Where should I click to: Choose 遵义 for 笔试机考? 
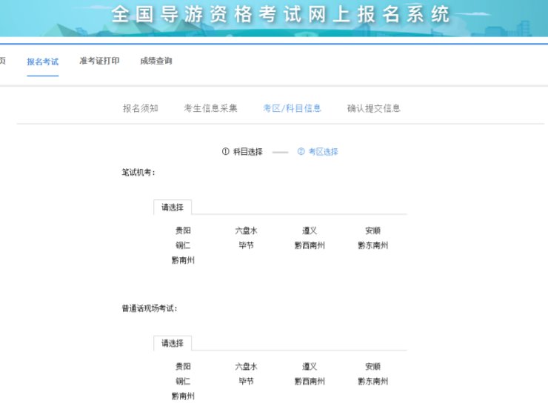point(310,230)
